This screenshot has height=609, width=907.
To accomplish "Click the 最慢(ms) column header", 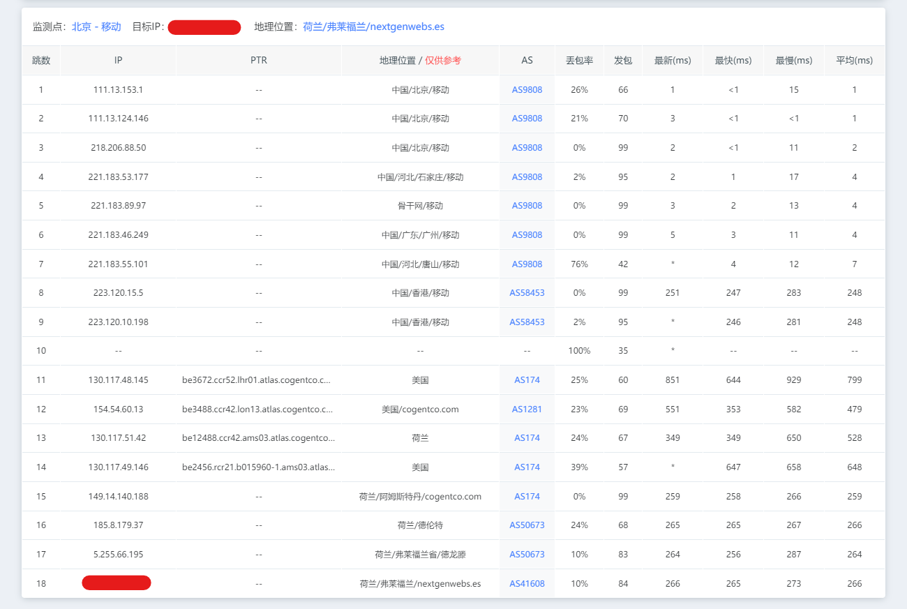I will click(x=794, y=61).
